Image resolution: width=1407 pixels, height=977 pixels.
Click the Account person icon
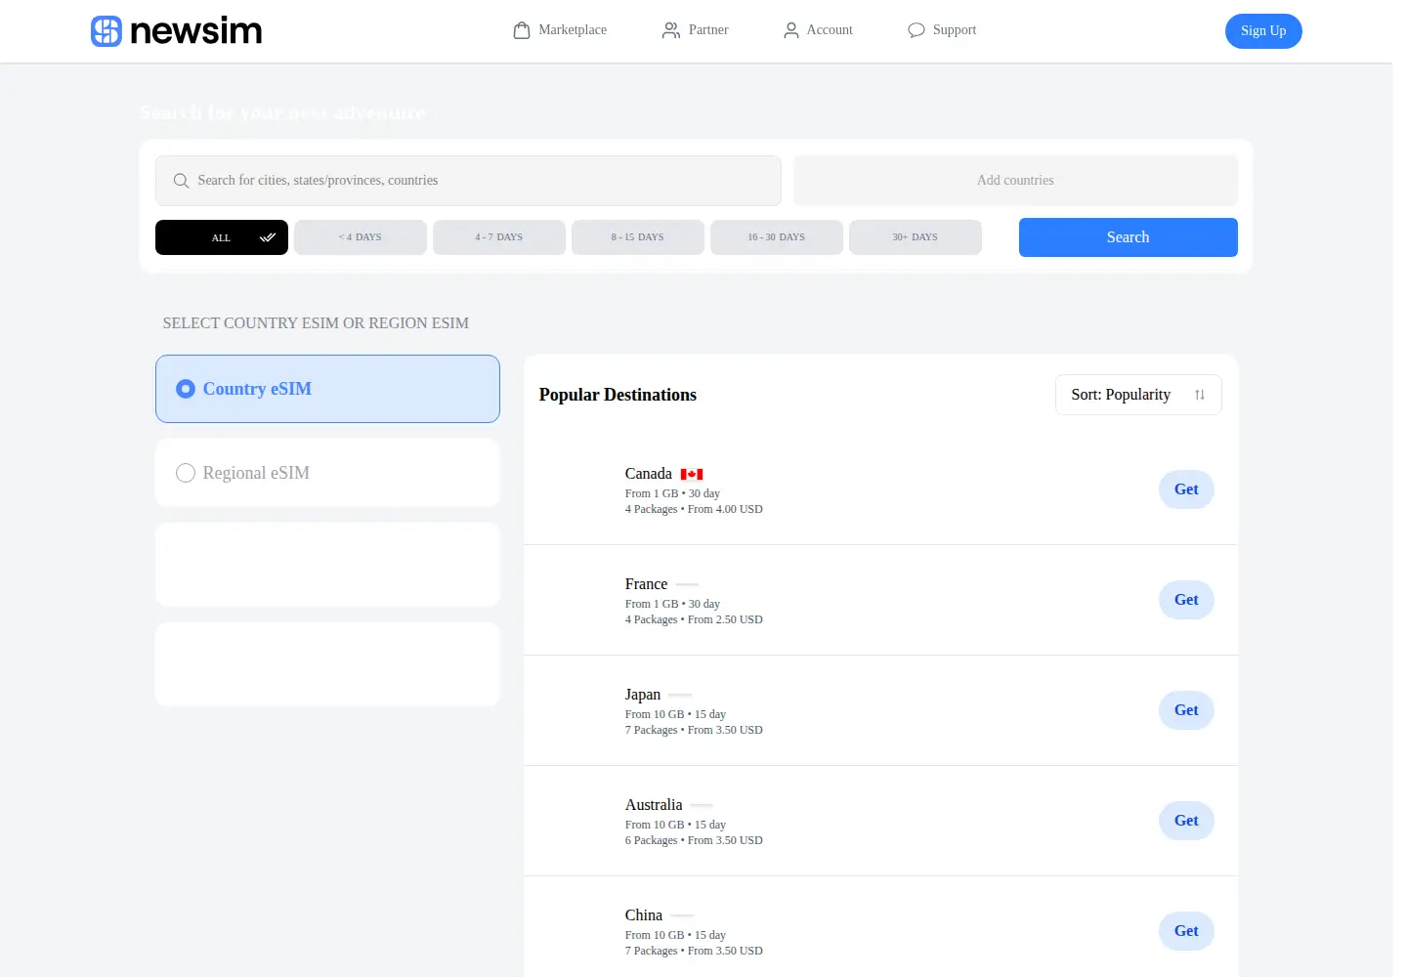click(x=791, y=30)
